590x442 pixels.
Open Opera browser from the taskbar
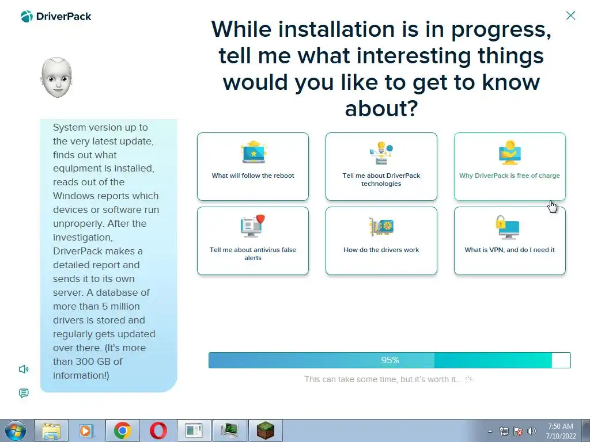point(158,430)
